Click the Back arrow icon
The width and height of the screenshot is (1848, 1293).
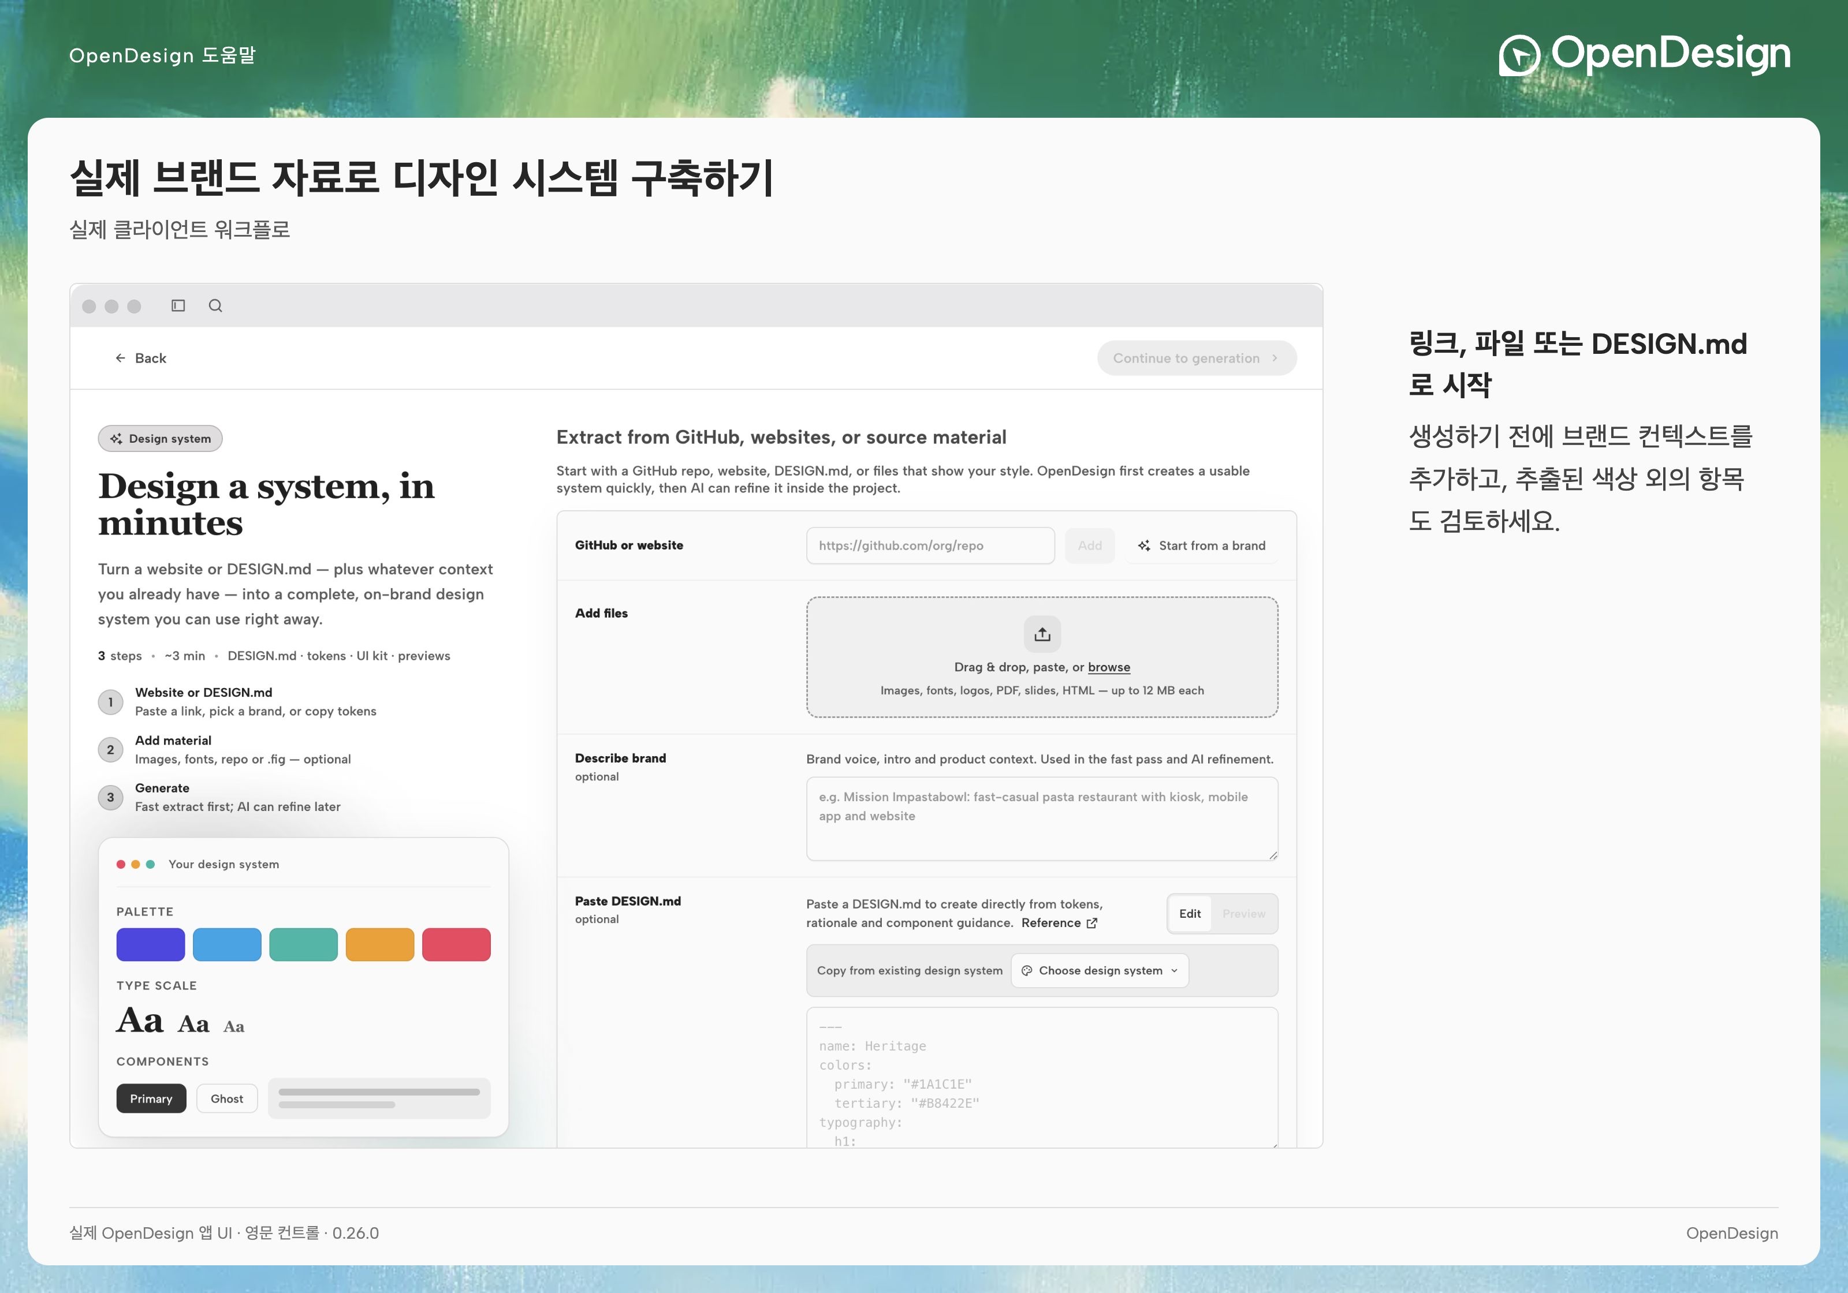(x=120, y=358)
